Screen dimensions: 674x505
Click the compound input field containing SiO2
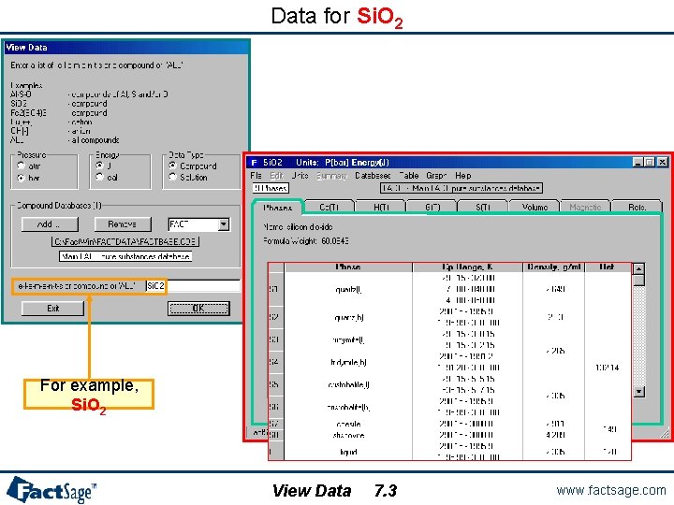(193, 286)
